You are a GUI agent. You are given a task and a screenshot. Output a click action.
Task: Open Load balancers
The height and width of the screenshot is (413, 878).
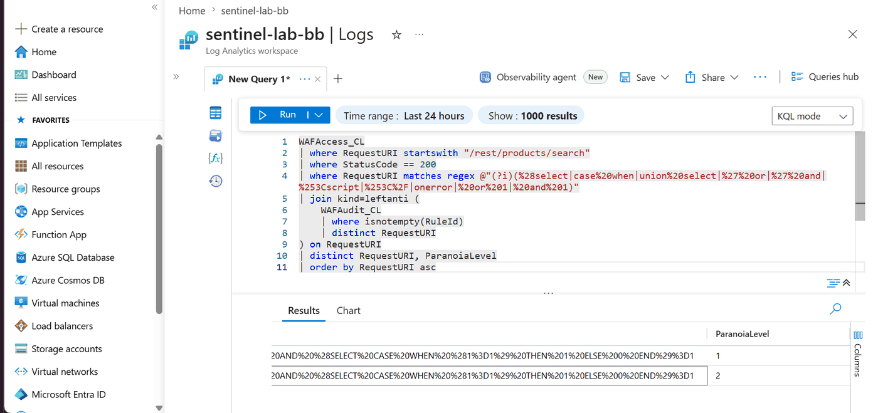point(62,326)
